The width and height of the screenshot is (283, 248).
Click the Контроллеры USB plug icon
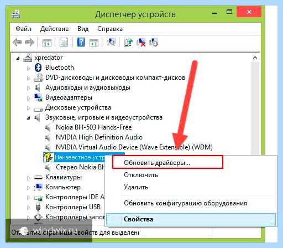point(38,207)
